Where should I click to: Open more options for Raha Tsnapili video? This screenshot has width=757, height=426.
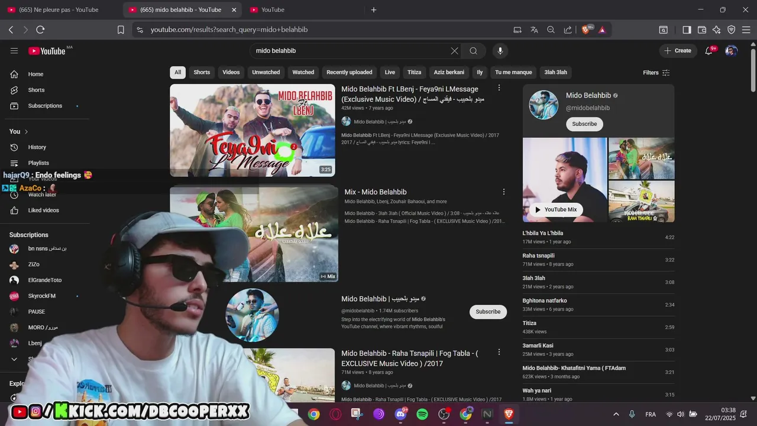tap(499, 352)
